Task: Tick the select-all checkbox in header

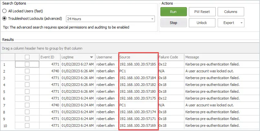Action: [27, 57]
